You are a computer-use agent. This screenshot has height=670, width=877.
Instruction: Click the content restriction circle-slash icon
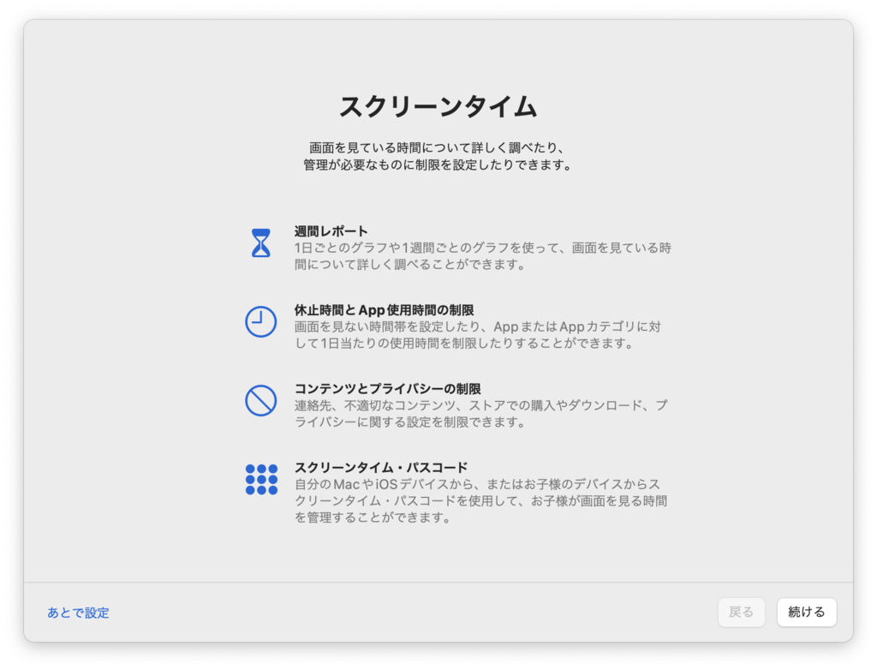[x=260, y=398]
